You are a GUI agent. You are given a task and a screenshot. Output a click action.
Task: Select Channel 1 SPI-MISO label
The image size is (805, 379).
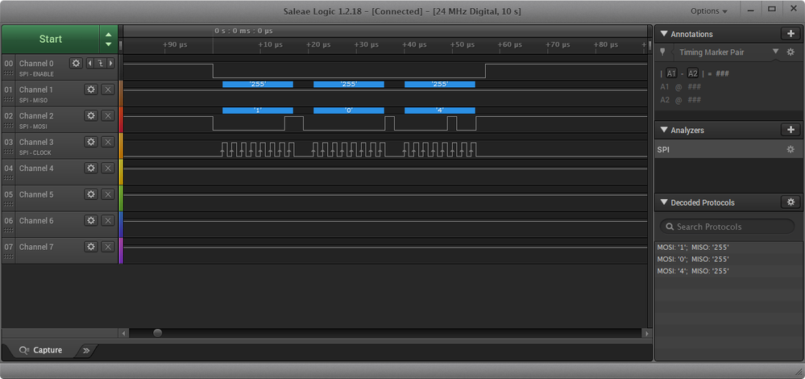click(x=33, y=101)
